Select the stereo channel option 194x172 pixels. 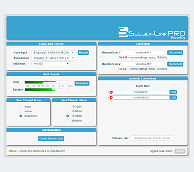(21, 111)
